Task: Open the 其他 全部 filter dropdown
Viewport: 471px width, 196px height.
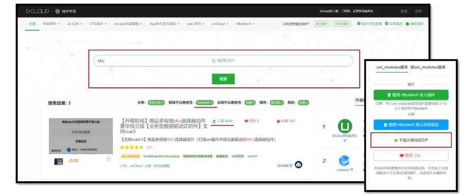Action: [x=303, y=103]
